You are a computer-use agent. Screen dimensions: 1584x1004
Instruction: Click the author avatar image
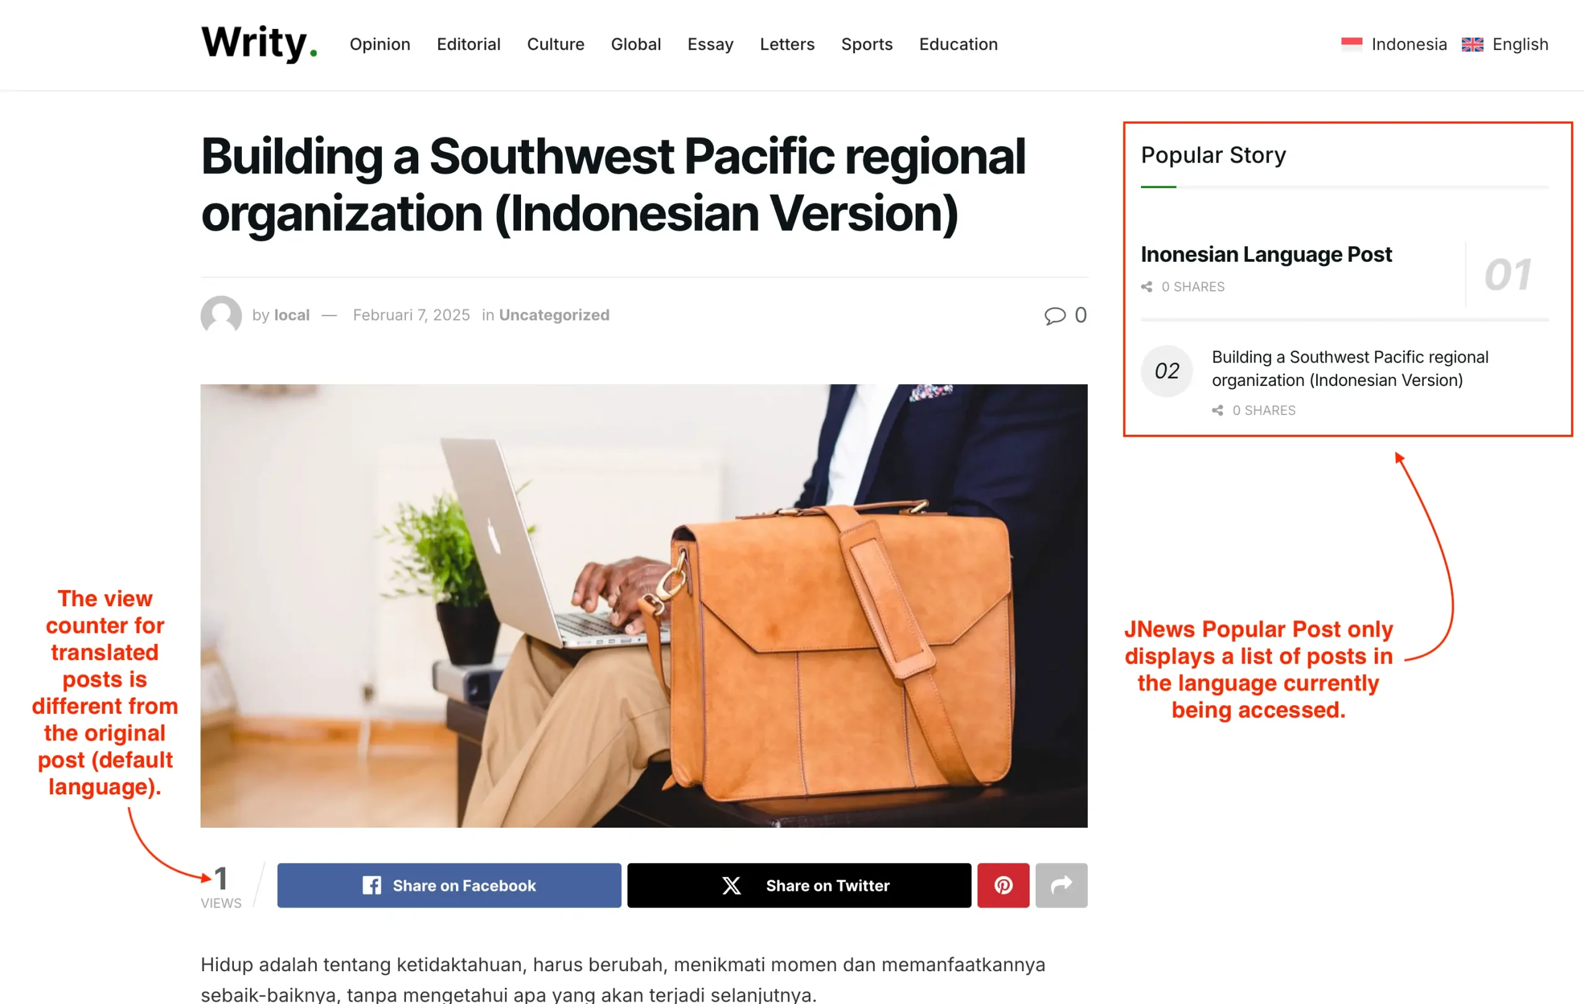click(x=221, y=315)
